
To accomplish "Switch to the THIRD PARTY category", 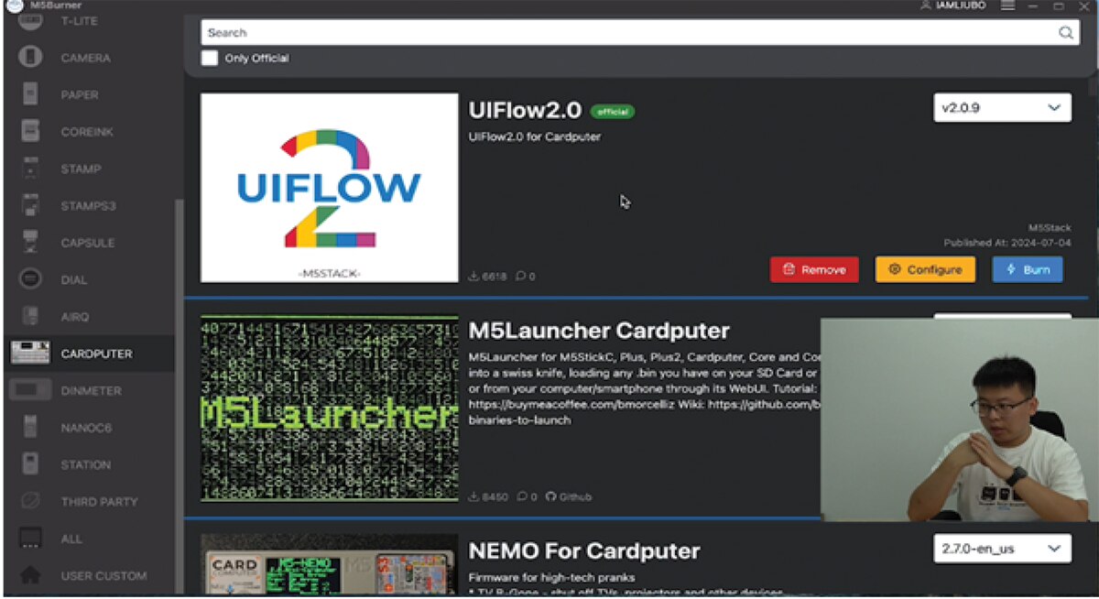I will coord(99,502).
